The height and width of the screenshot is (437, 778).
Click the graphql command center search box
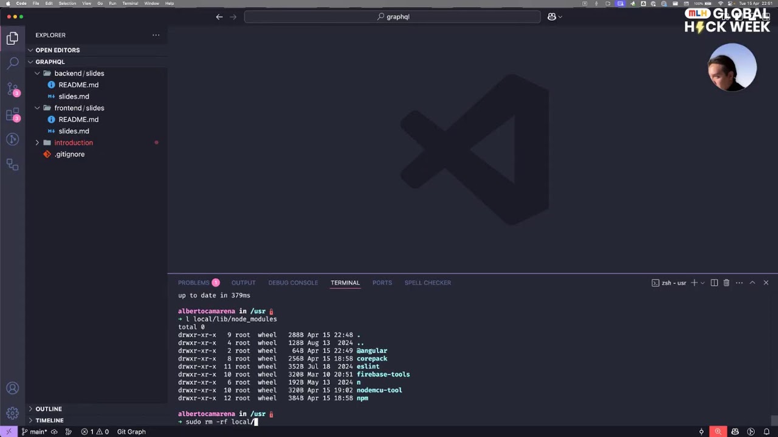coord(393,17)
